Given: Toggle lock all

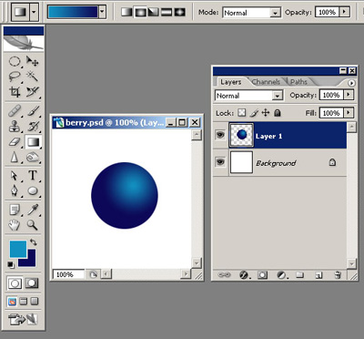Looking at the screenshot, I should pos(277,113).
